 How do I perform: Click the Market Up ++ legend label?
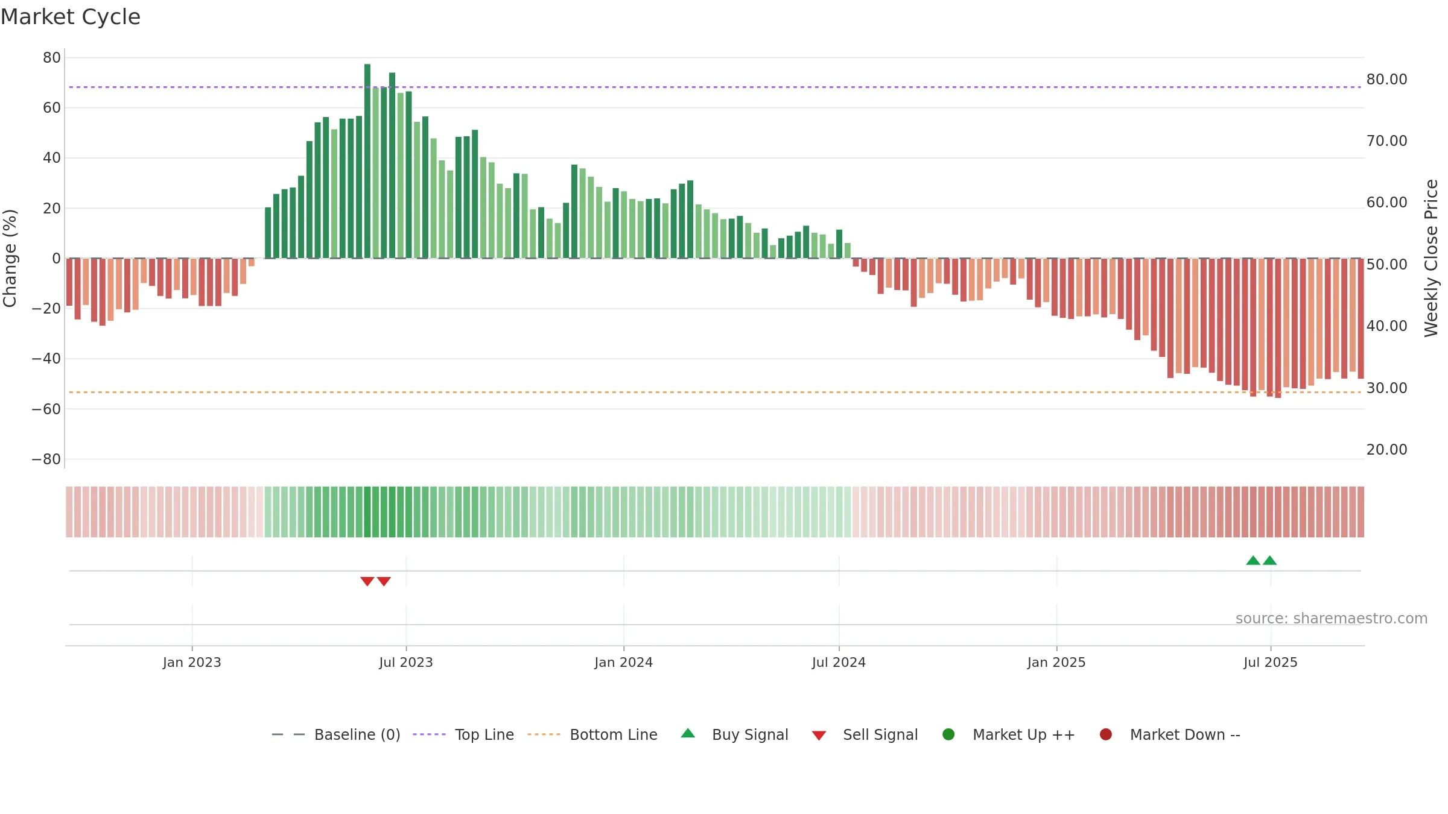[x=1024, y=734]
